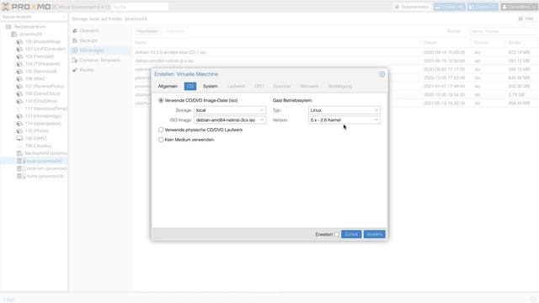Click the Vorwärts button in dialog
539x303 pixels.
pos(374,234)
